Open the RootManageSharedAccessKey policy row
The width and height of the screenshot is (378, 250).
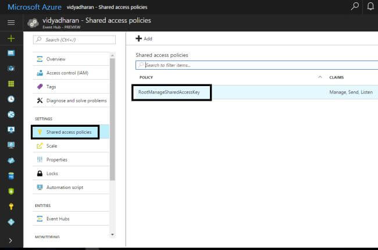255,92
